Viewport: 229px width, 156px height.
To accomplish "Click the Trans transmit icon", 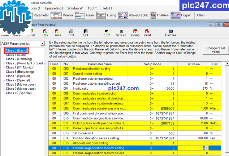I will click(x=57, y=33).
